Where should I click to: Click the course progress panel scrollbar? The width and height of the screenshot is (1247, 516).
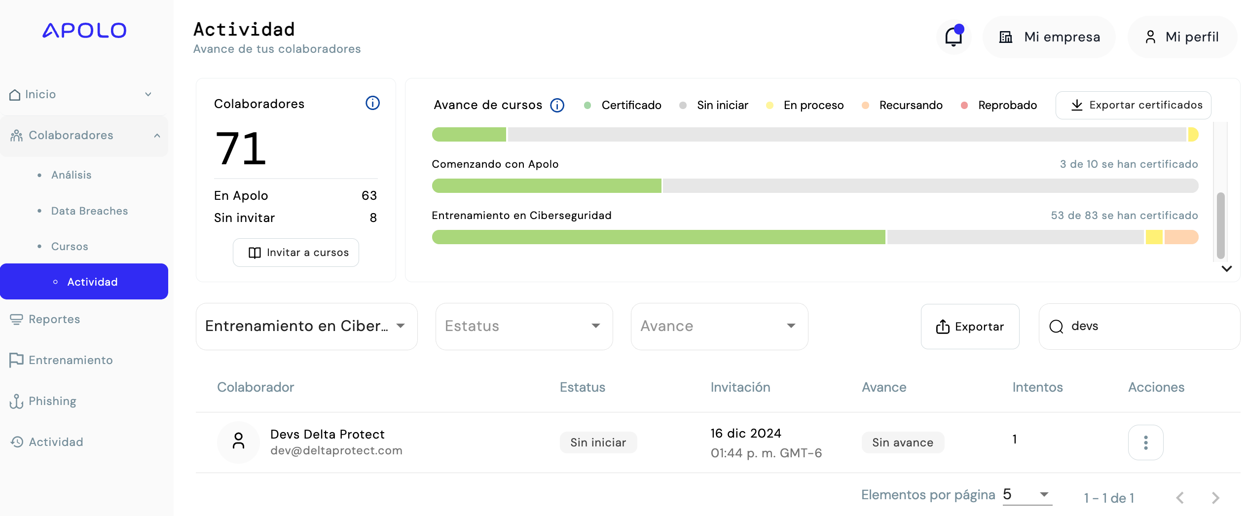point(1221,225)
